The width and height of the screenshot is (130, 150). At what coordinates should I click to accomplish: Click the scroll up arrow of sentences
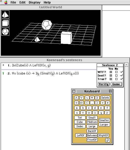point(126,65)
